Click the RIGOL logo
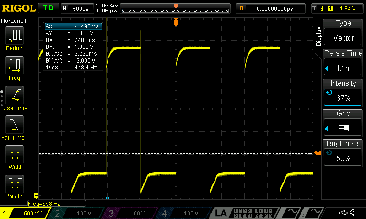The width and height of the screenshot is (366, 219). [x=19, y=8]
